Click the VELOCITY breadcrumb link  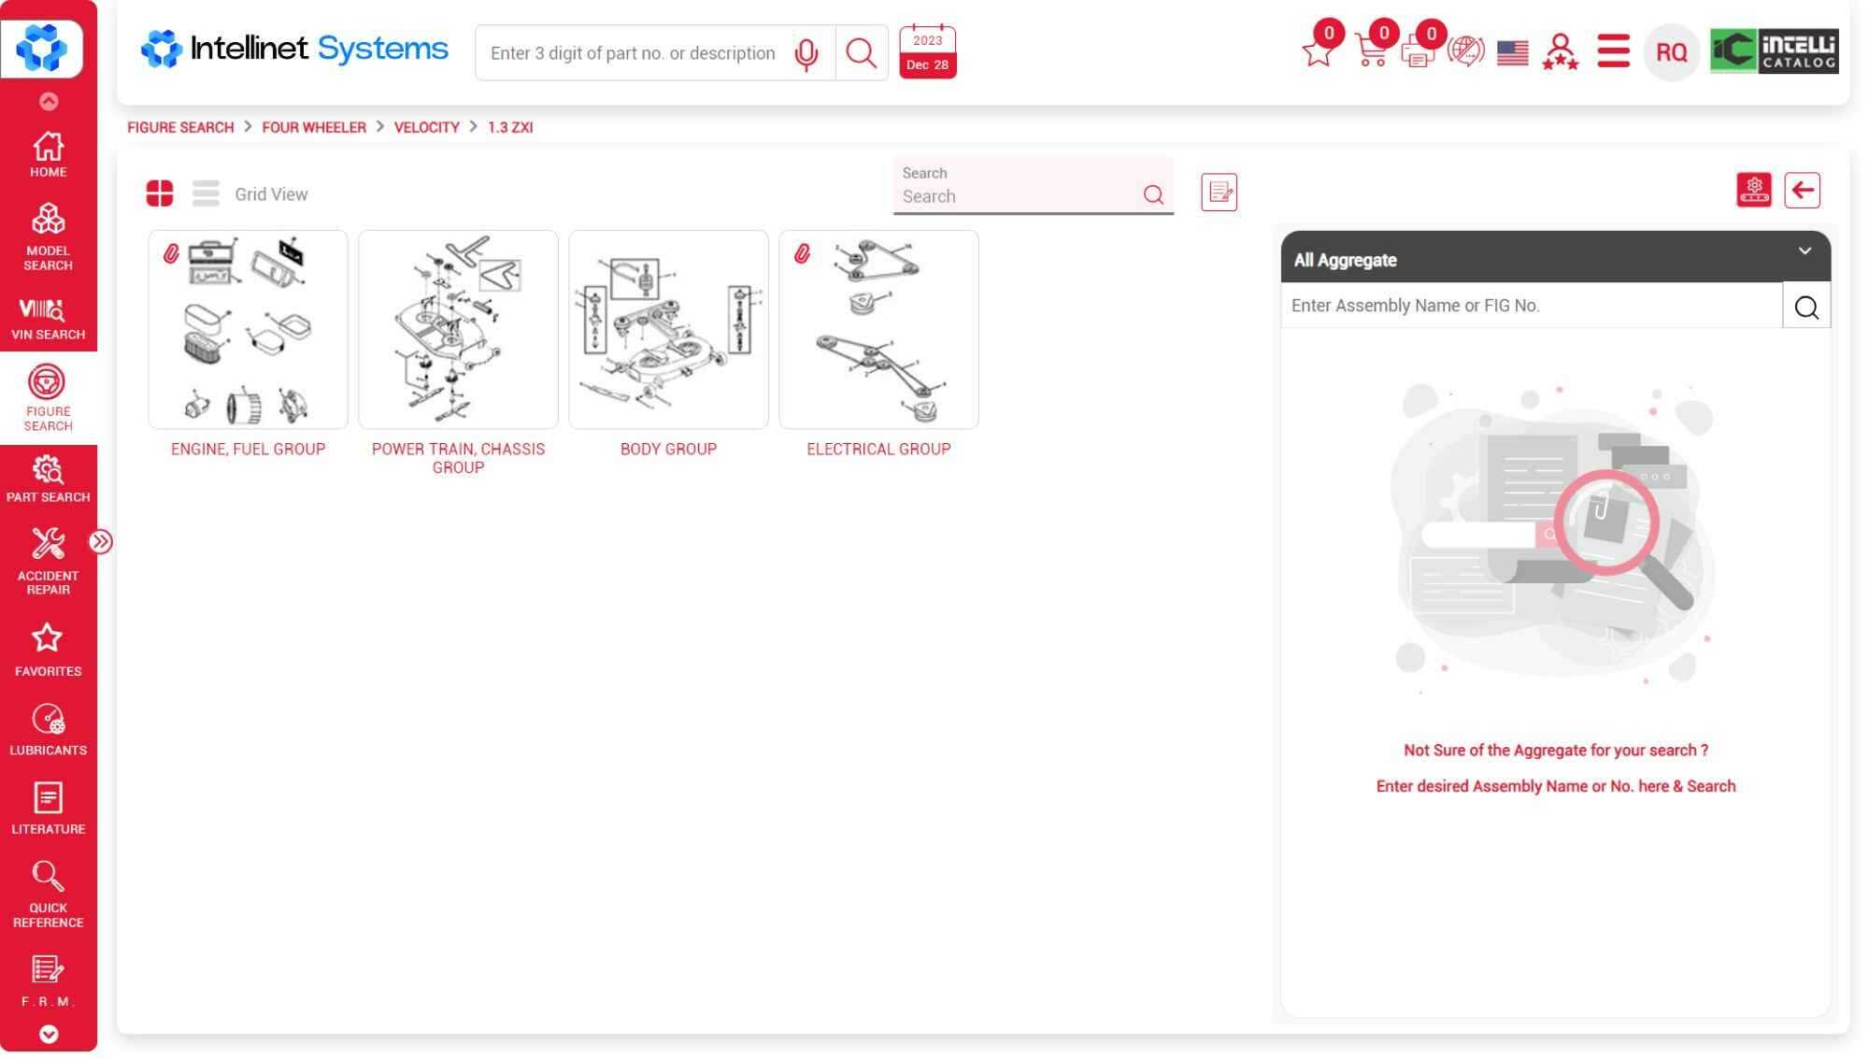[426, 127]
